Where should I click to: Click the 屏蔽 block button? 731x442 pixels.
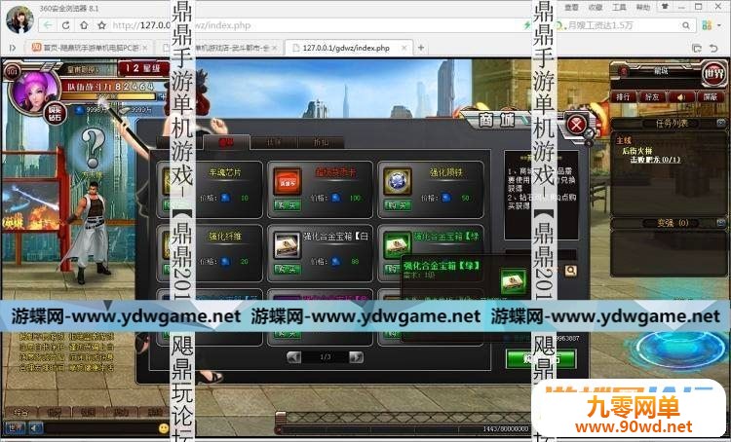[x=711, y=97]
